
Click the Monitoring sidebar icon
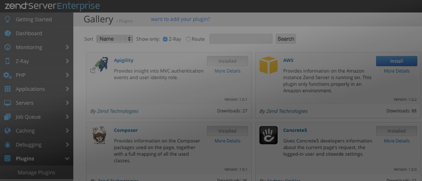coord(7,47)
